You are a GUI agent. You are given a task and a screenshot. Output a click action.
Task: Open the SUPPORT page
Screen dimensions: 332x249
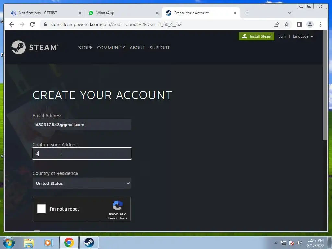tap(160, 48)
